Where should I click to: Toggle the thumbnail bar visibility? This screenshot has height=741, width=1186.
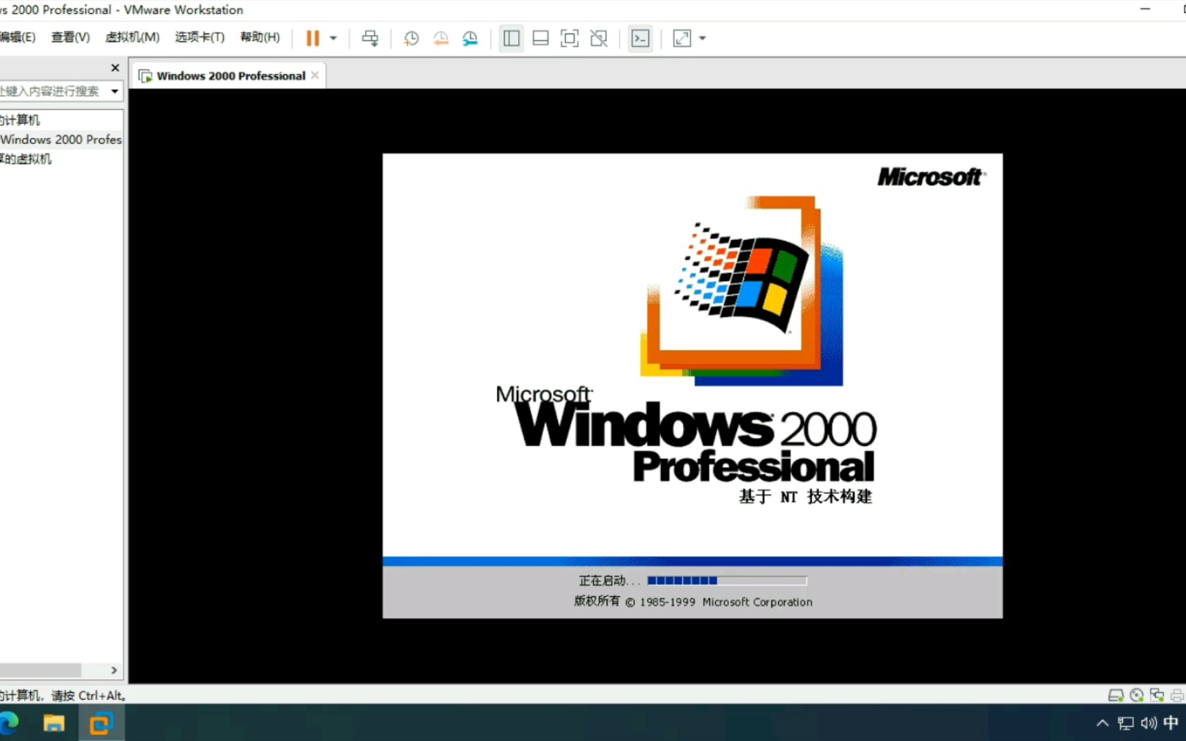coord(540,38)
